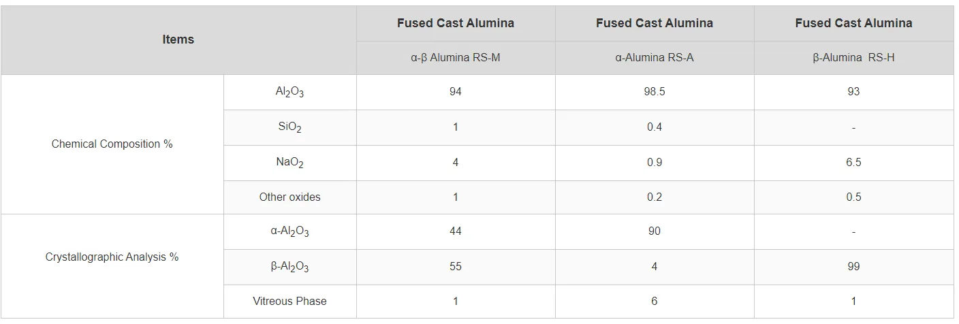The width and height of the screenshot is (959, 324).
Task: Select the α-Alumina RS-A column subheader
Action: (655, 58)
